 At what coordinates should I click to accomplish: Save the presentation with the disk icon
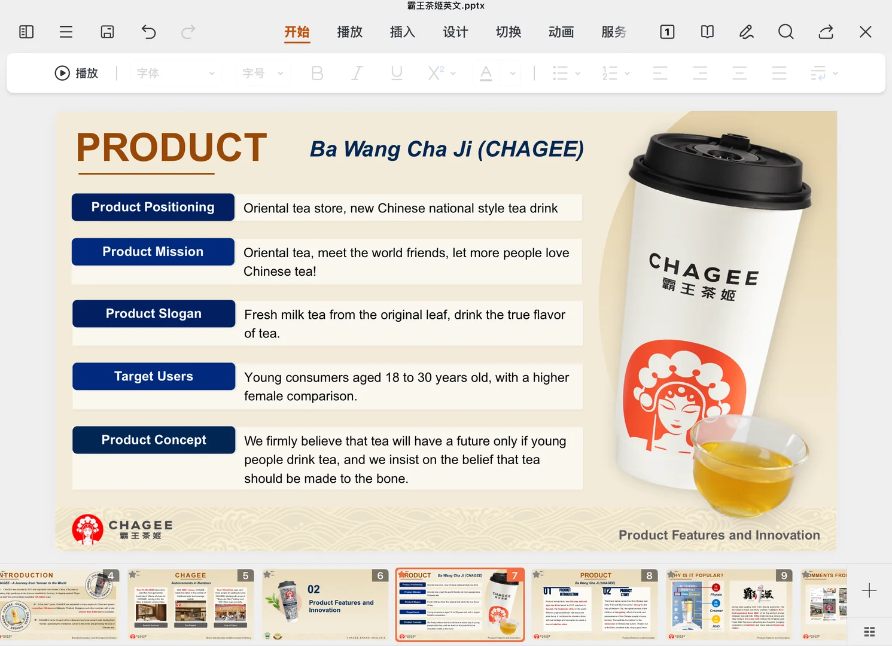pos(107,32)
